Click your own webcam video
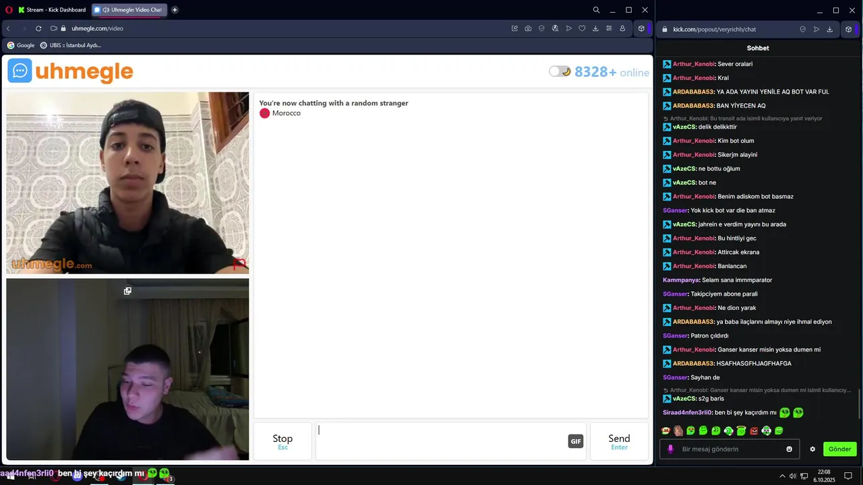This screenshot has height=485, width=863. pos(127,369)
